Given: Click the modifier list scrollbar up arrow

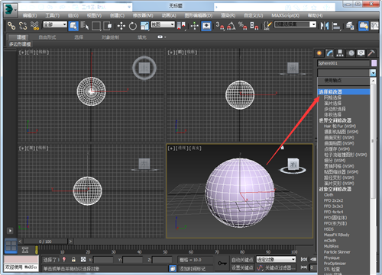Looking at the screenshot, I should (x=373, y=81).
